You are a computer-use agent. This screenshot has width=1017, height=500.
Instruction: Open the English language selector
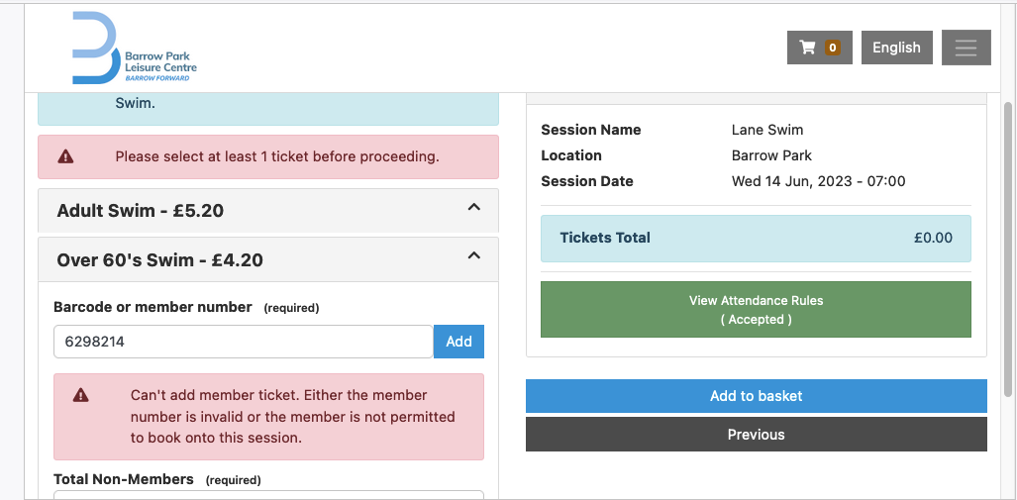coord(896,48)
